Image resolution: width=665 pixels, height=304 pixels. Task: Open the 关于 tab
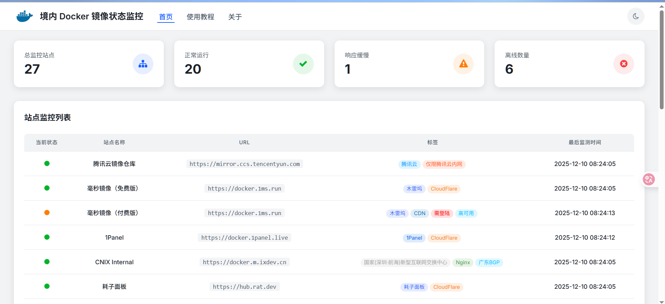pos(235,17)
